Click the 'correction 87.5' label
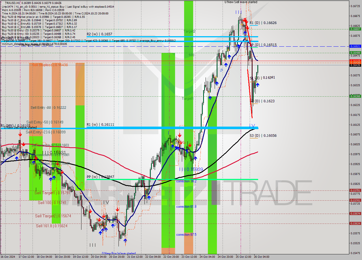 [x=186, y=235]
